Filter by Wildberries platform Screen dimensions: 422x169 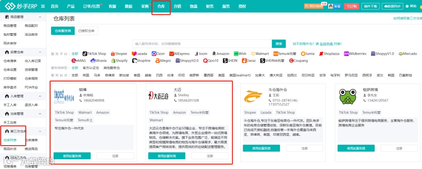tap(355, 54)
